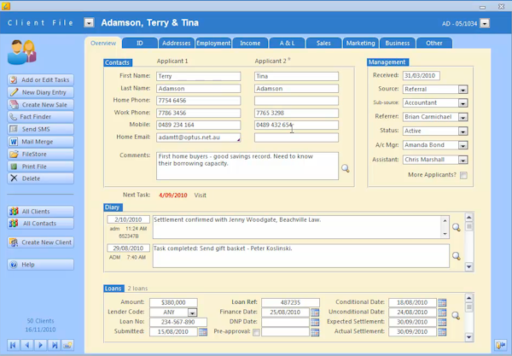Open calendar picker for DNP Date
Viewport: 512px width, 356px height.
click(315, 323)
